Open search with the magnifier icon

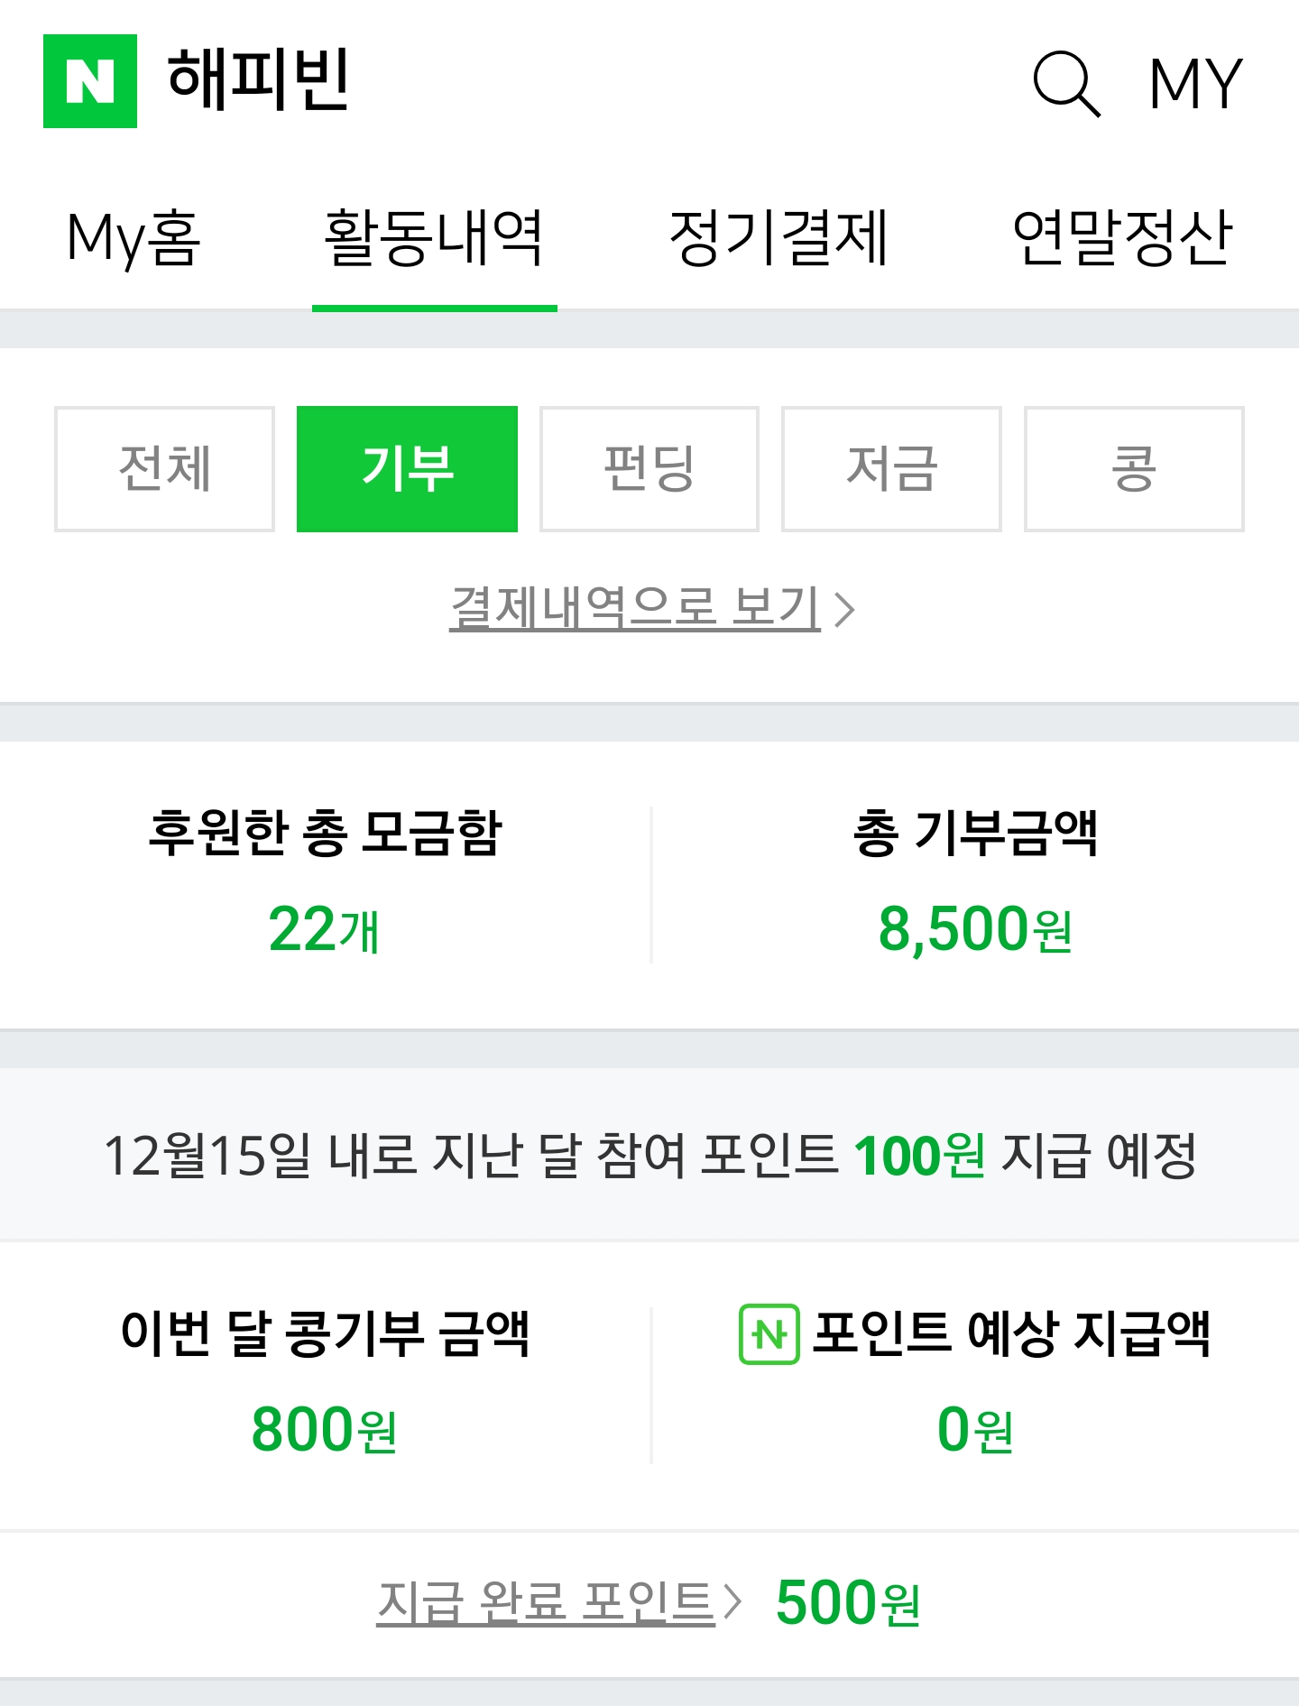1066,83
